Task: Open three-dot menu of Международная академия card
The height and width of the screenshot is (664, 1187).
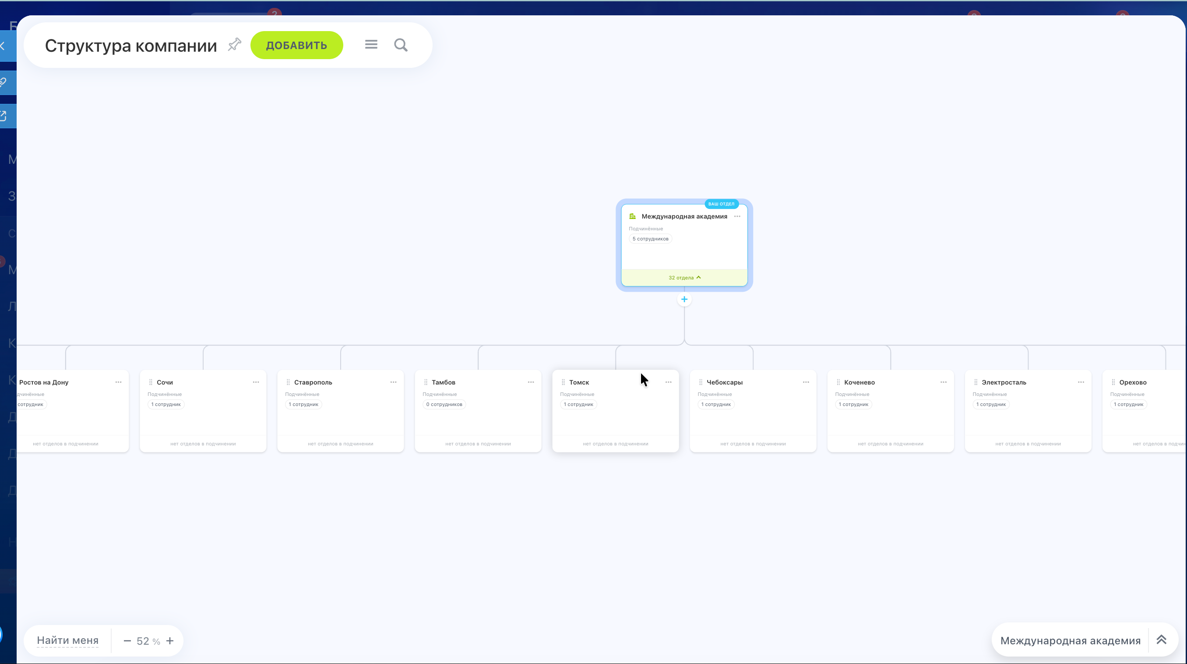Action: point(737,216)
